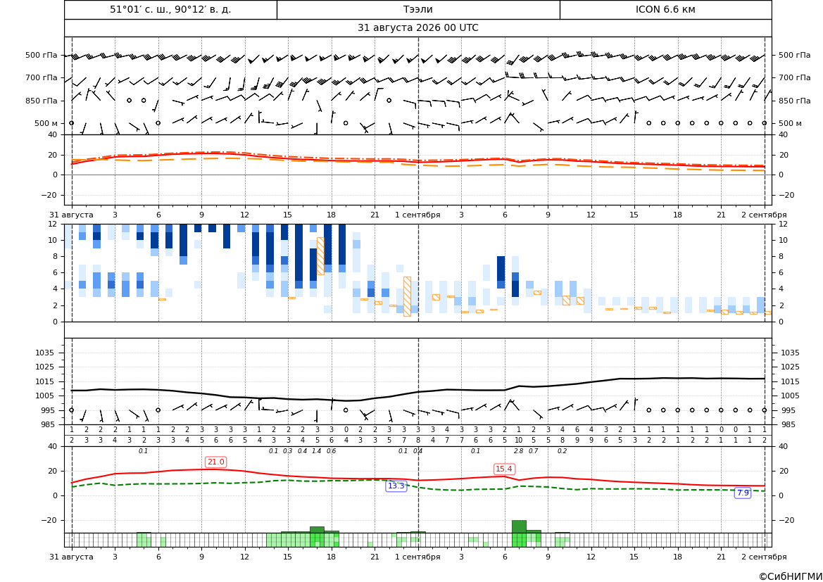The width and height of the screenshot is (823, 582).
Task: Click the left 500 м level label
Action: pos(46,123)
